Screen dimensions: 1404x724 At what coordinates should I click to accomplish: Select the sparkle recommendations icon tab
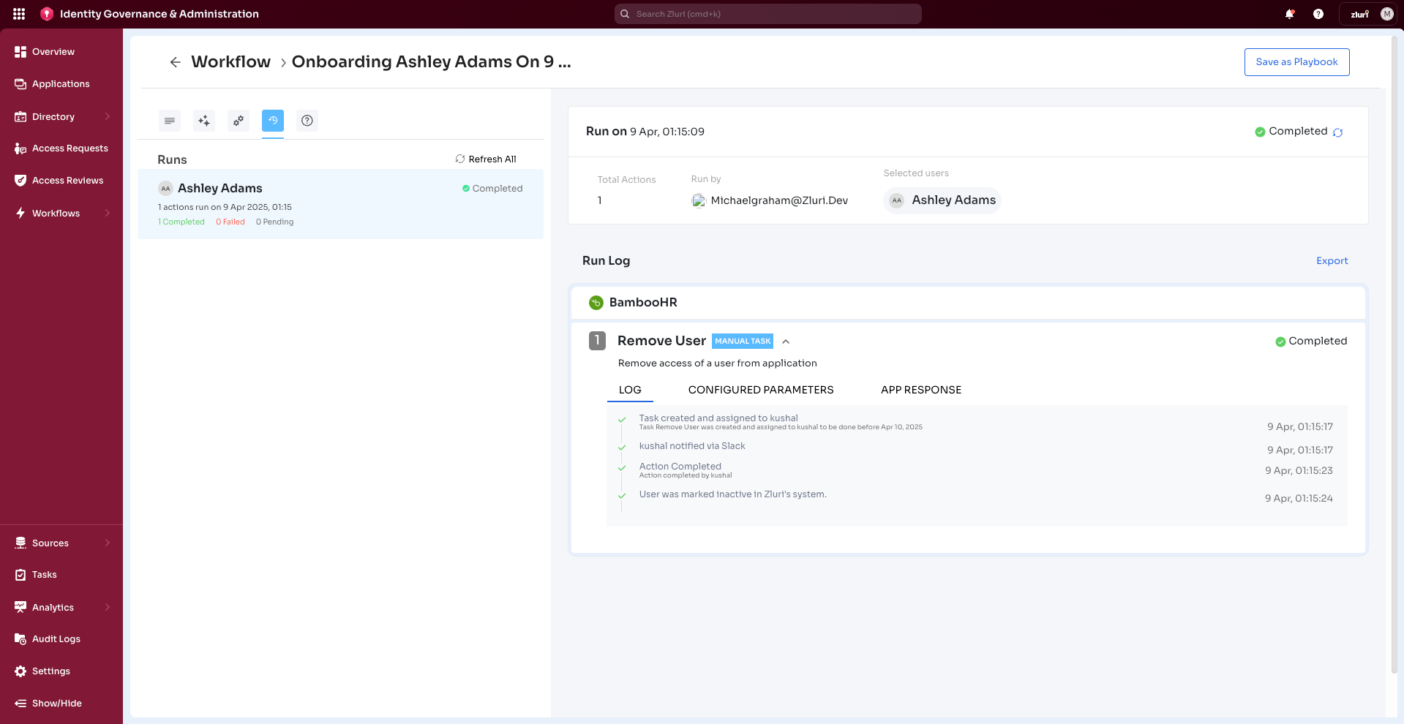click(x=204, y=121)
